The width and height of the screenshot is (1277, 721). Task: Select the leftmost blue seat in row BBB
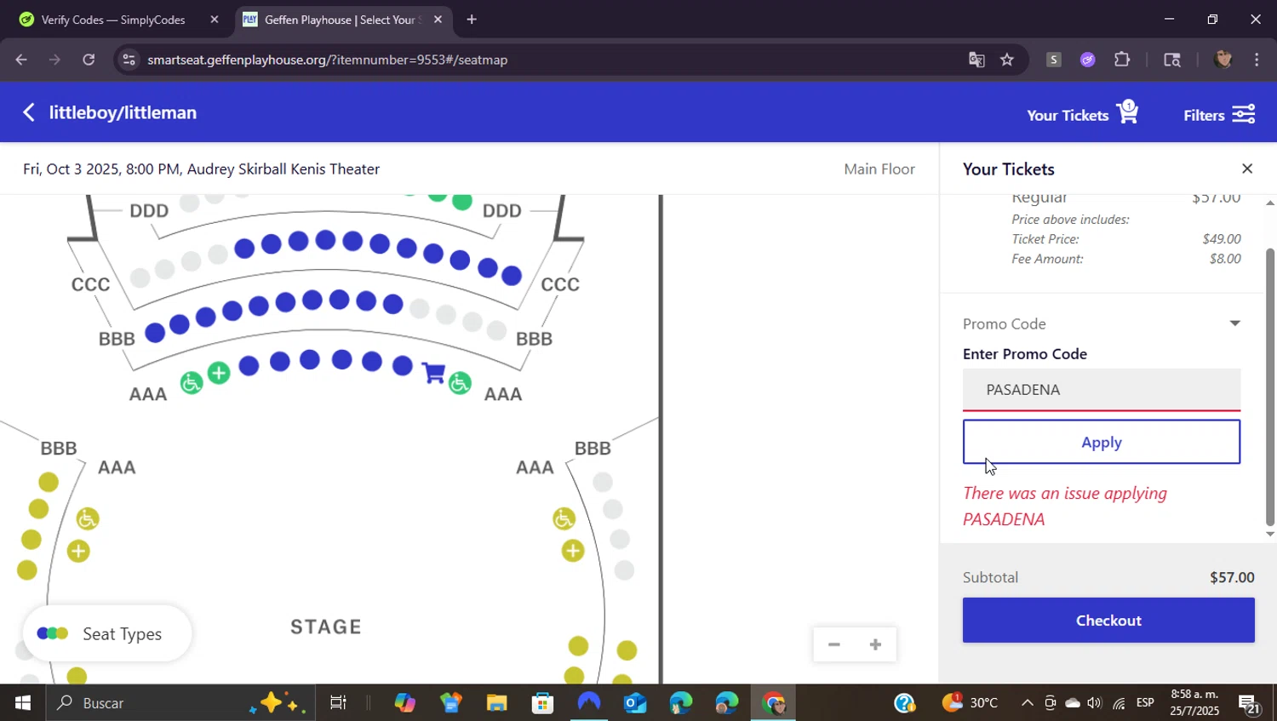155,333
